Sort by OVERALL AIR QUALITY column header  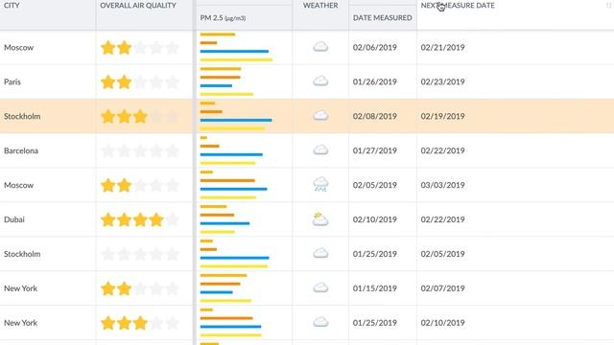point(138,6)
